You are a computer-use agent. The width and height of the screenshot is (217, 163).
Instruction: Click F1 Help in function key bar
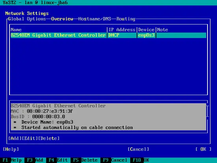coord(12,160)
